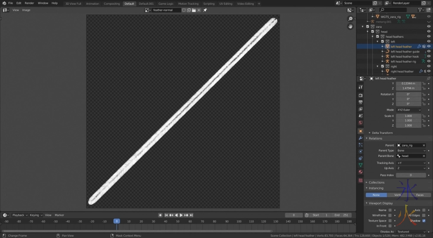Open the Keying menu in timeline
The image size is (433, 238).
[x=35, y=215]
